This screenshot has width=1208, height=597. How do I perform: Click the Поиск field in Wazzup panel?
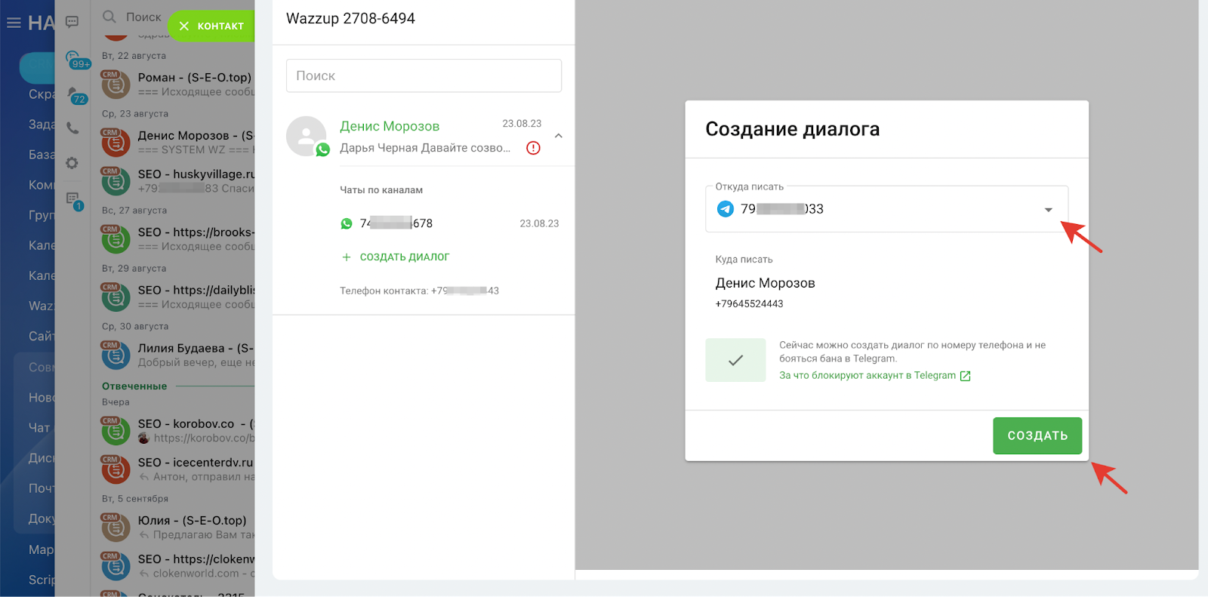tap(424, 76)
